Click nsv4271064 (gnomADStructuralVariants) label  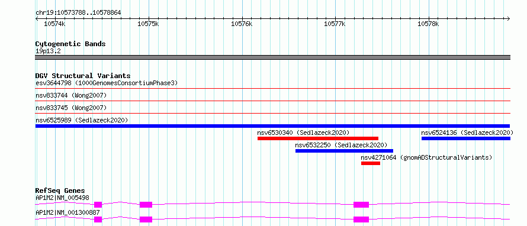coord(426,157)
